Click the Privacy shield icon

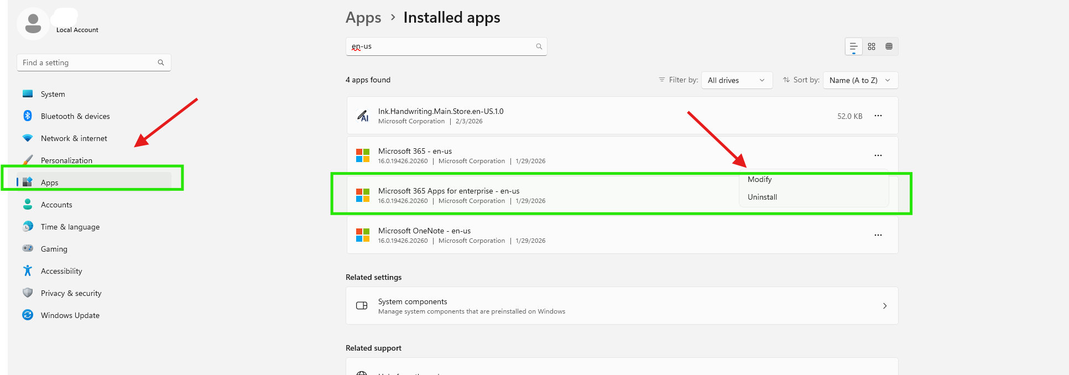click(28, 293)
